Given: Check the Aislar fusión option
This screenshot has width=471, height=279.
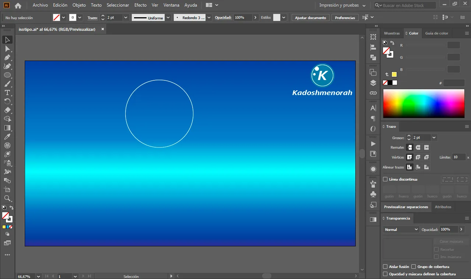Looking at the screenshot, I should (385, 267).
